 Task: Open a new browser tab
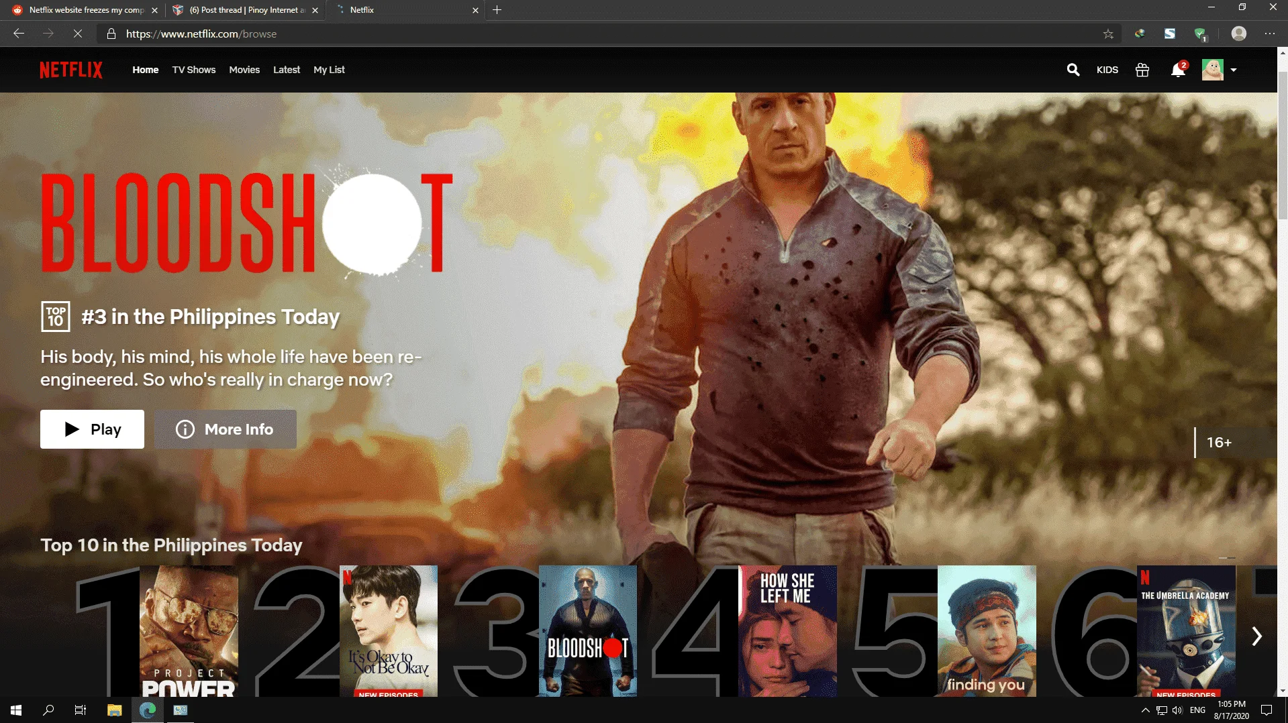tap(497, 10)
